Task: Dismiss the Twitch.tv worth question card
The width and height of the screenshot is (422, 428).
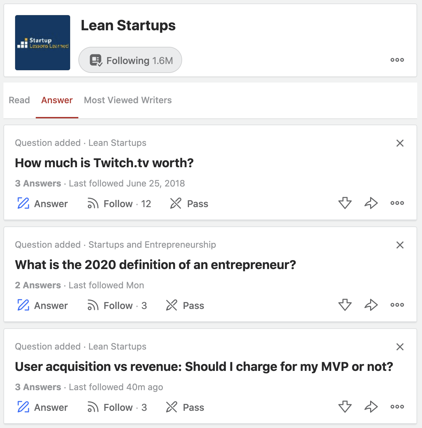Action: [x=400, y=143]
